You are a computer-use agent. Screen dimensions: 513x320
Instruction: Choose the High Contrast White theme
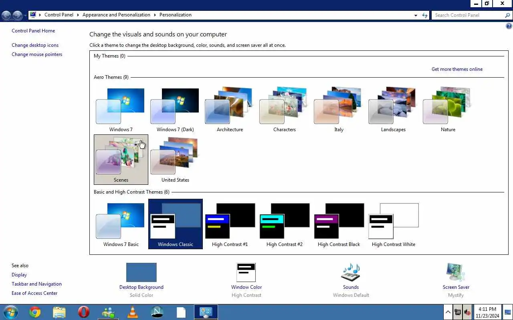tap(393, 224)
